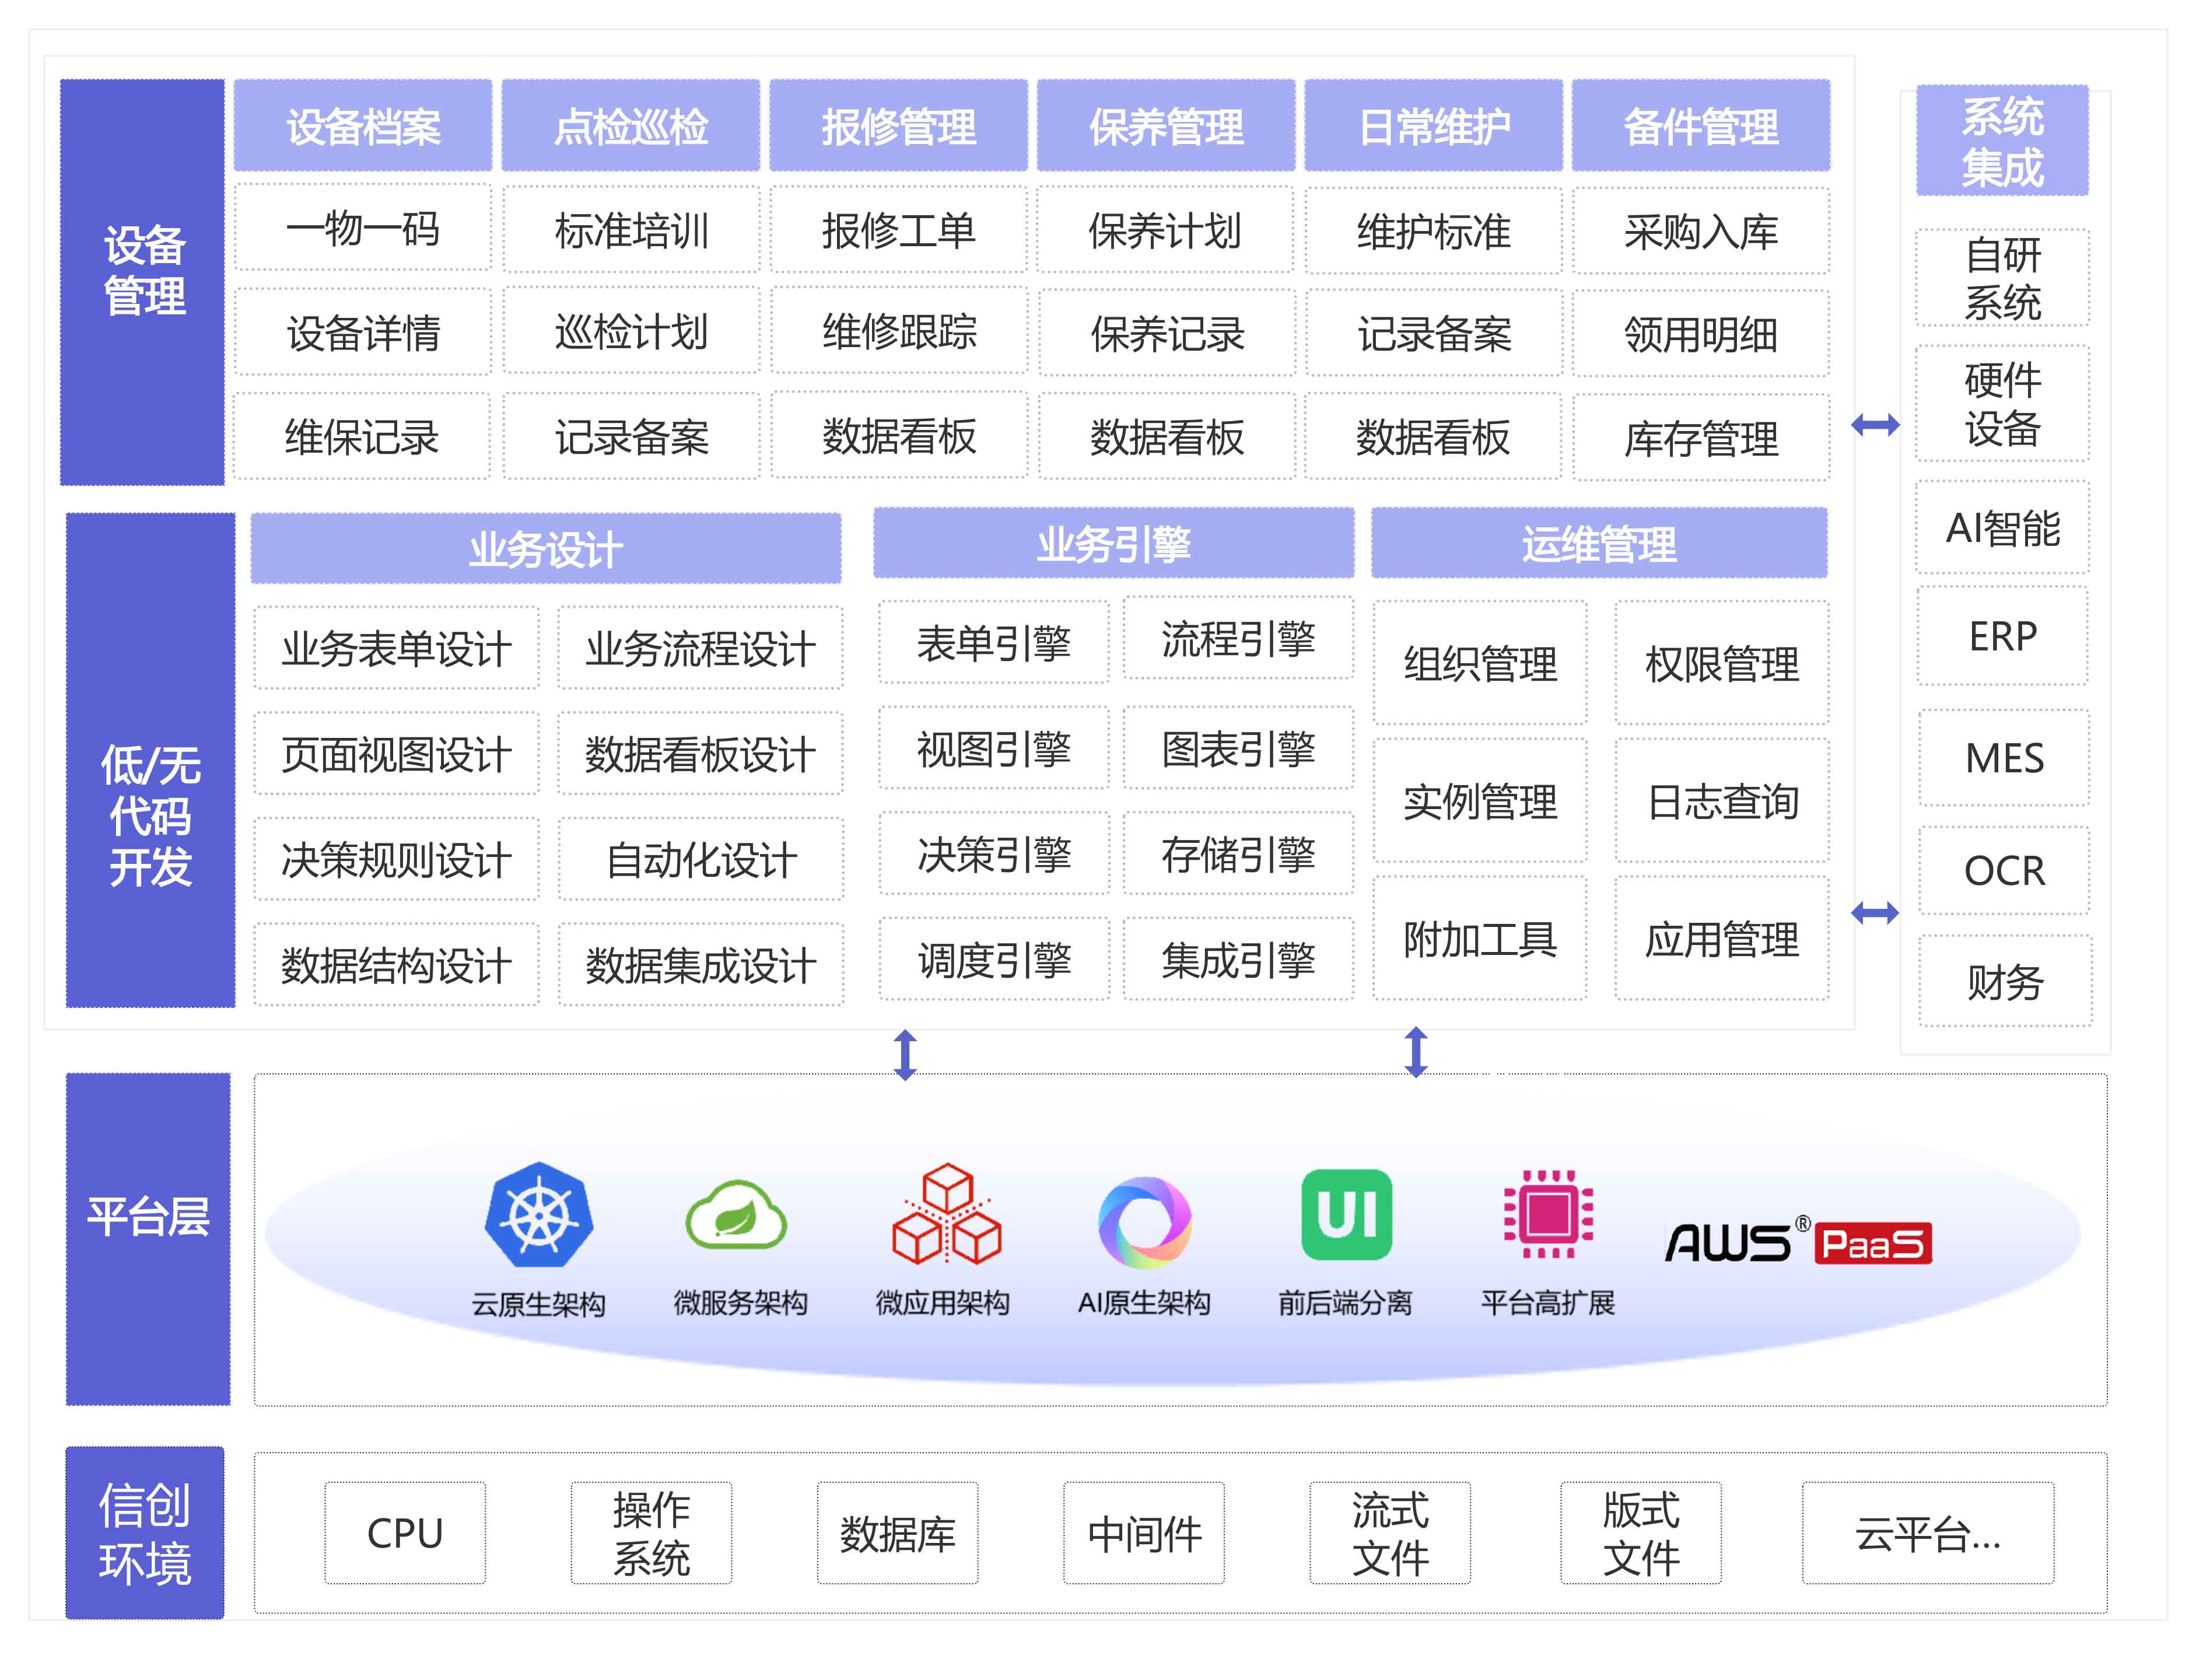Click the 库存管理 box
The image size is (2196, 1680).
pyautogui.click(x=1700, y=438)
